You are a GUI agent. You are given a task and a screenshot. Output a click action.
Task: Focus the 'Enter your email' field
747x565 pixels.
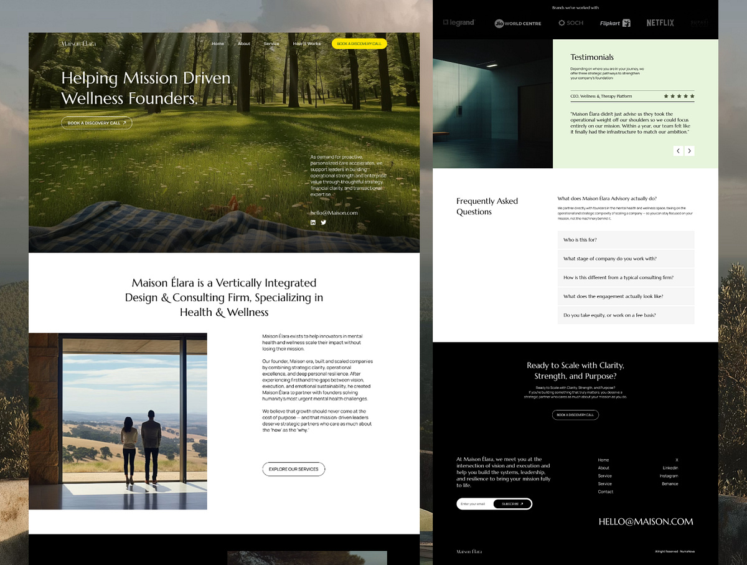coord(475,504)
